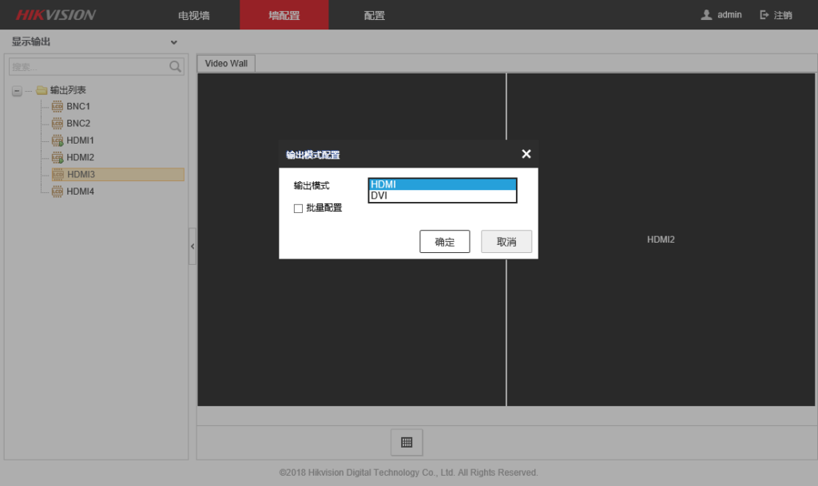Collapse the 输出列表 tree node
818x486 pixels.
click(18, 91)
